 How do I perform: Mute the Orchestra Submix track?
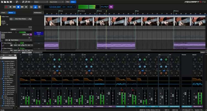tap(24, 35)
